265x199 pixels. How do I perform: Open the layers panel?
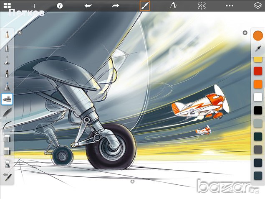point(257,6)
